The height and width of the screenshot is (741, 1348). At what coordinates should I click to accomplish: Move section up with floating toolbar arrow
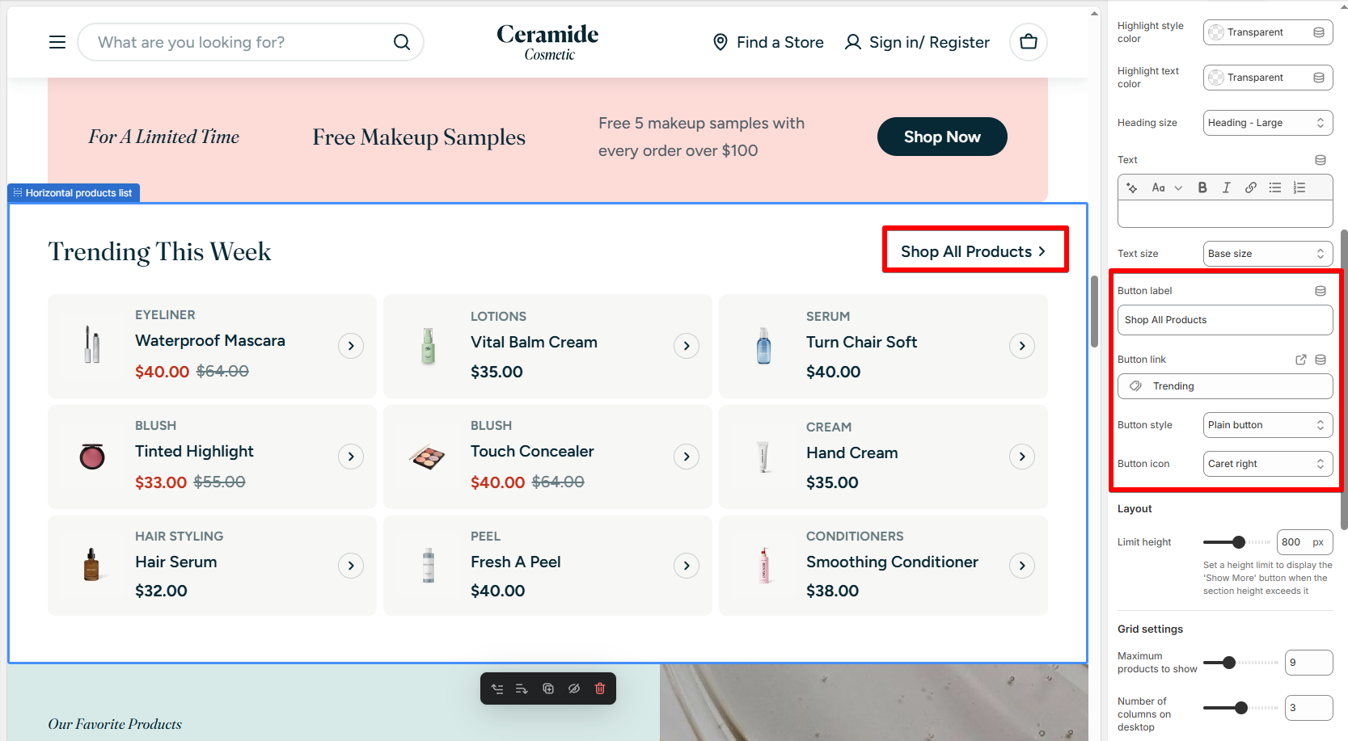[x=497, y=688]
